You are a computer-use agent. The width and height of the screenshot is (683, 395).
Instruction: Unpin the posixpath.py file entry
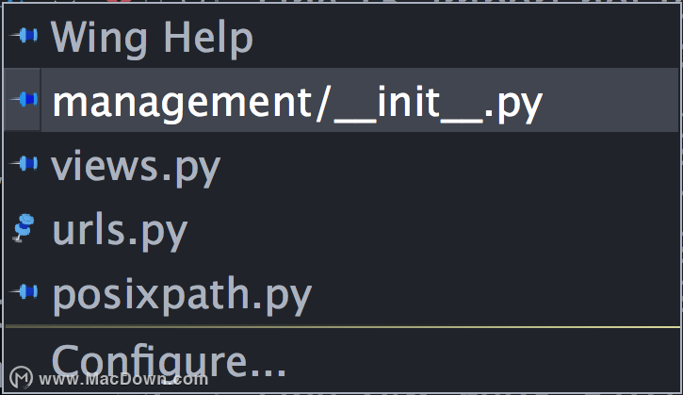click(x=24, y=291)
